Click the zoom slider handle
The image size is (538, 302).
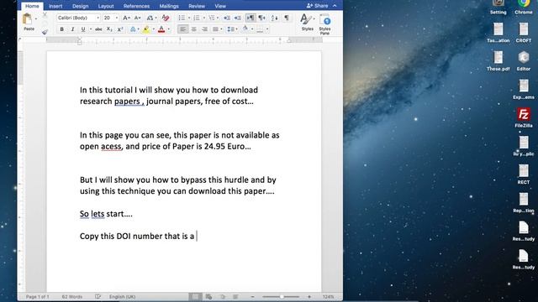pyautogui.click(x=282, y=296)
